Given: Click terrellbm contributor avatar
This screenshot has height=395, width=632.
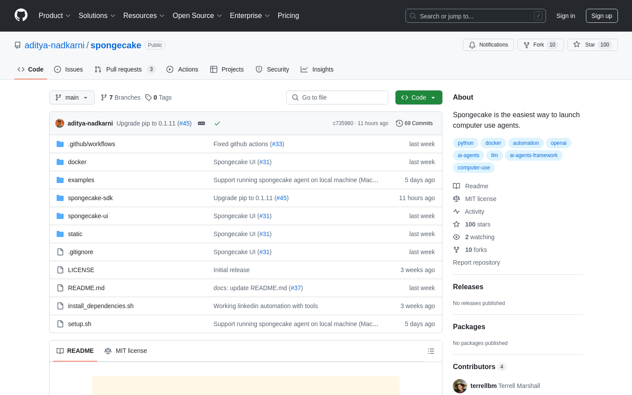Looking at the screenshot, I should point(460,386).
